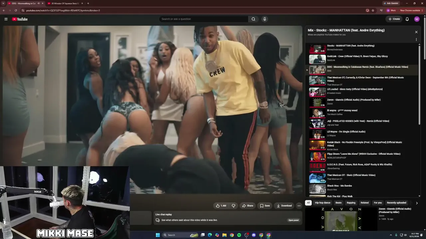Open the YouTube Create menu

(394, 19)
